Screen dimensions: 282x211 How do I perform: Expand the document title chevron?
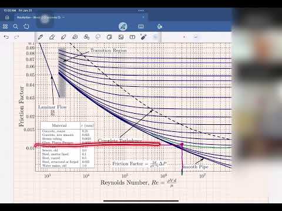[63, 18]
